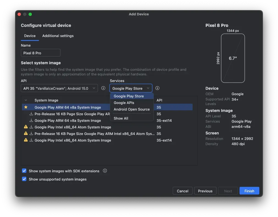Click download icon for Intel x86_64 Atom API 35
278x217 pixels.
pos(31,127)
